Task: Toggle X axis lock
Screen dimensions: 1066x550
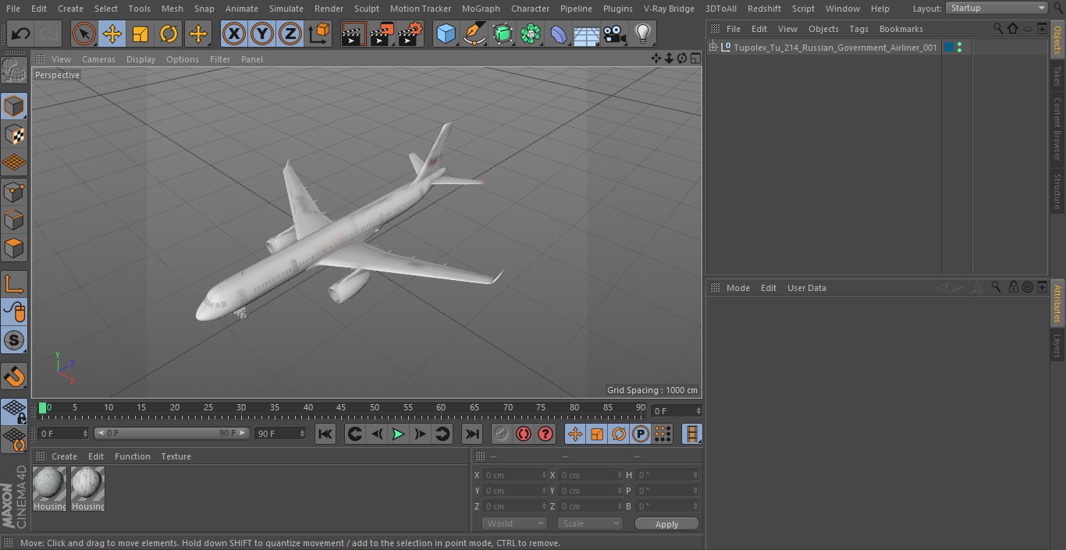Action: point(233,34)
